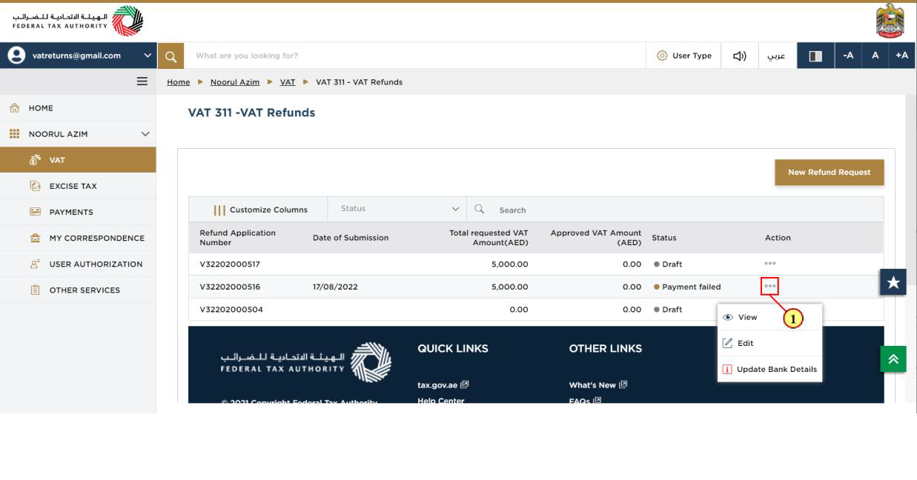Open What's New link in footer
The width and height of the screenshot is (917, 480).
[x=597, y=385]
